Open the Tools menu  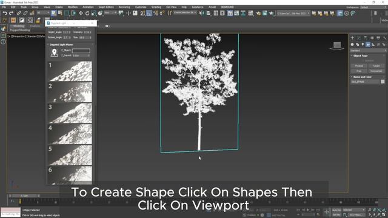pos(24,7)
